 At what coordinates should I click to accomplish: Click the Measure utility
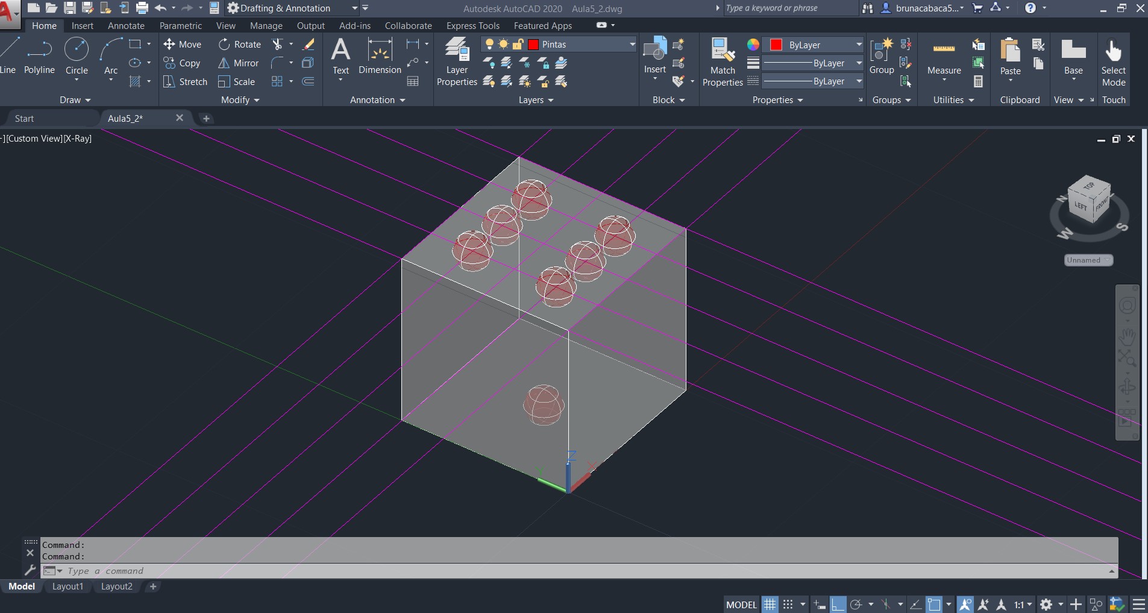[x=944, y=58]
